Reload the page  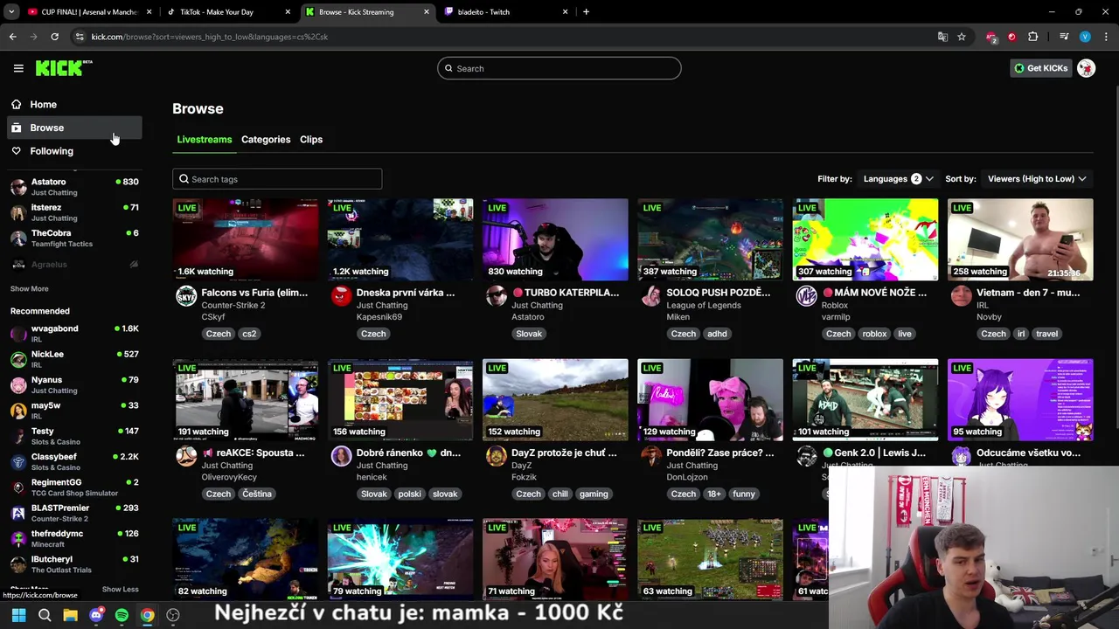54,37
